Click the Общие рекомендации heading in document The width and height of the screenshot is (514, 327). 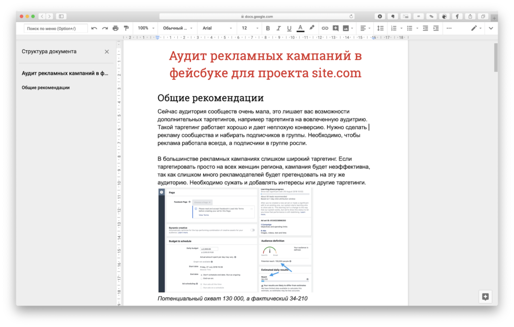(210, 98)
